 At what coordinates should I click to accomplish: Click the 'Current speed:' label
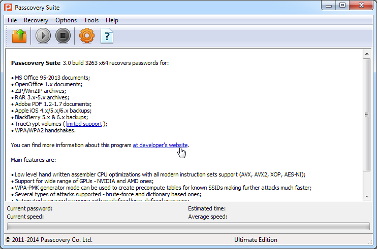(25, 217)
